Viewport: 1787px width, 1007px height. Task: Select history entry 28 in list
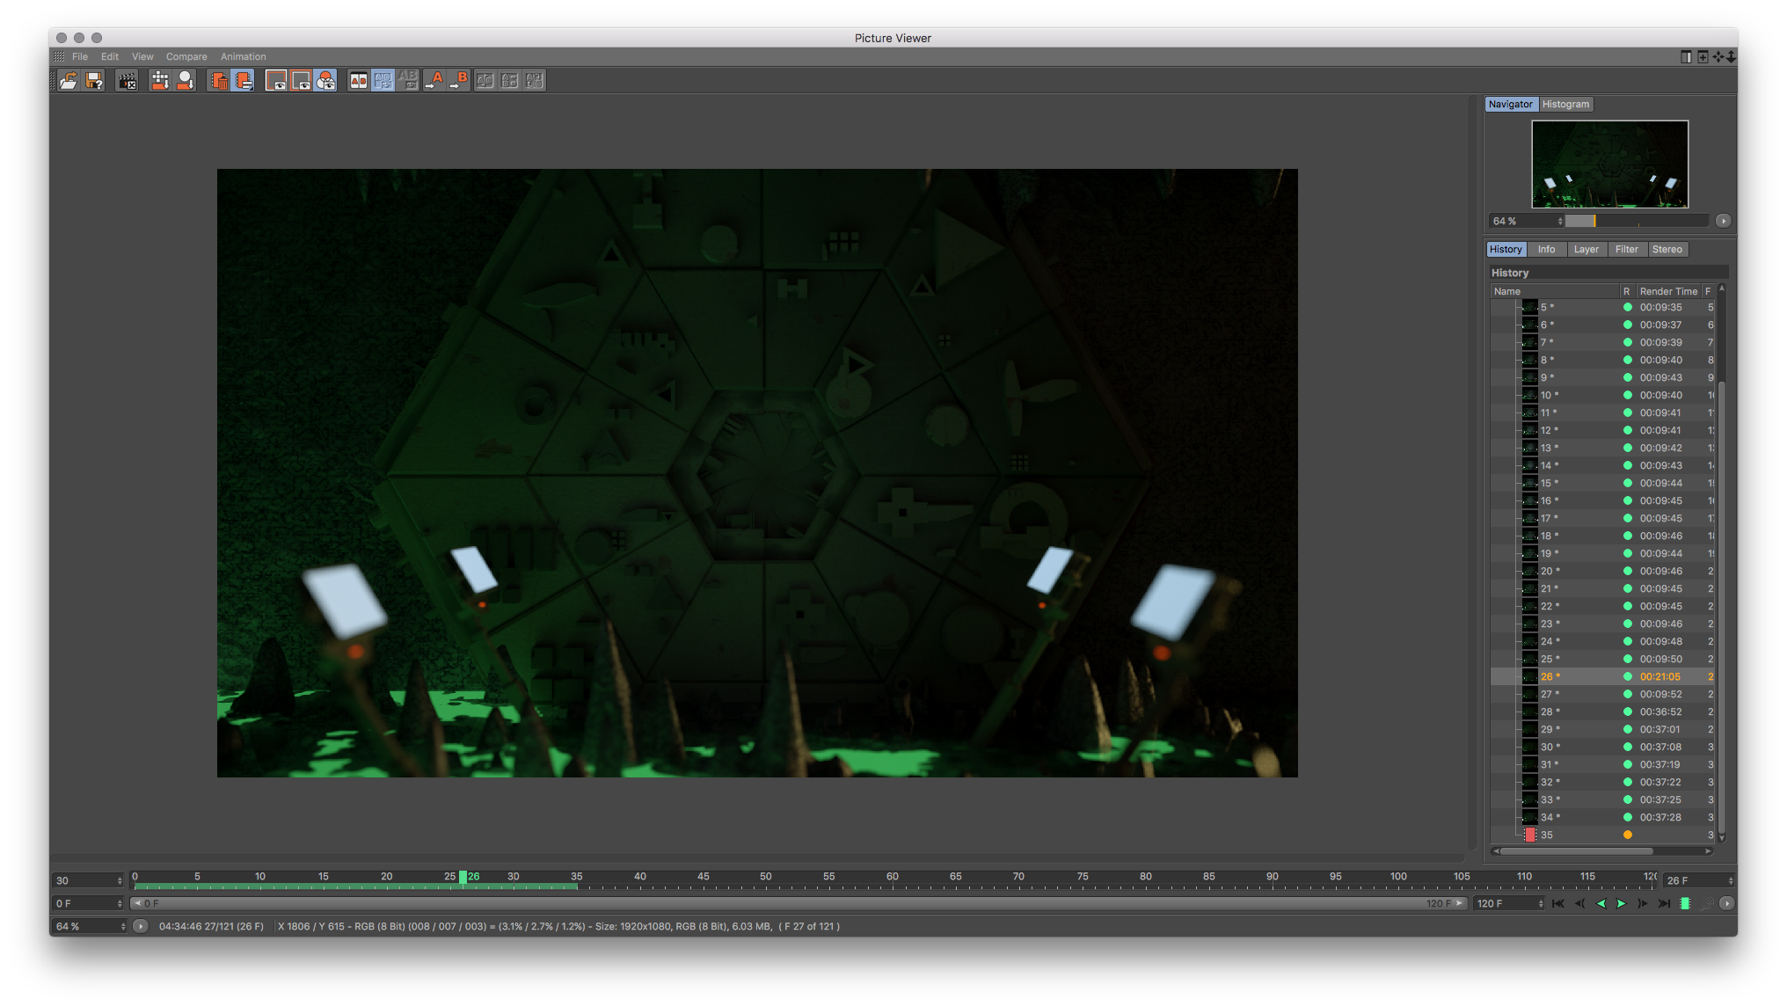coord(1549,711)
